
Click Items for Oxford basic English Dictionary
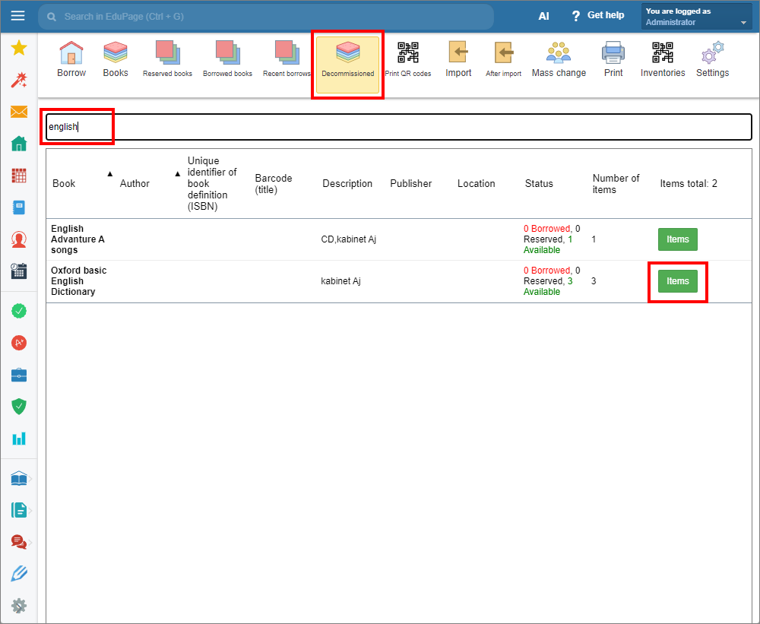pos(677,281)
